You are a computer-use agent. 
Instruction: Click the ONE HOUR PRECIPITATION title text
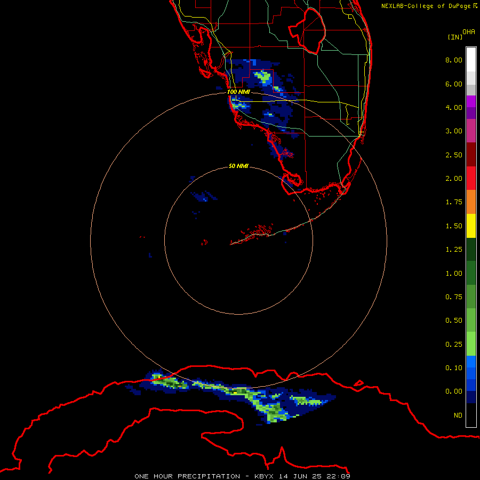[x=187, y=476]
